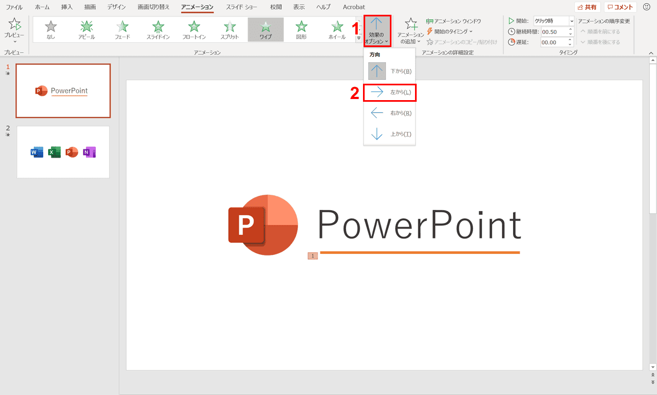The image size is (657, 395).
Task: Click the PowerPoint title text on slide
Action: point(419,225)
